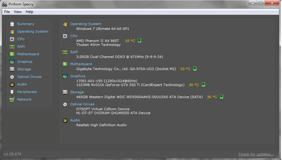Click the green temperature indicator next to 33 °C
The image size is (282, 160).
tap(195, 69)
